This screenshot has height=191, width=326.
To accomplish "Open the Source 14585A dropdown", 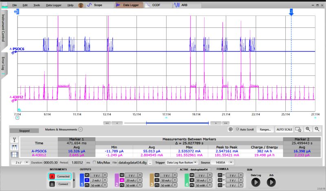I will click(231, 162).
